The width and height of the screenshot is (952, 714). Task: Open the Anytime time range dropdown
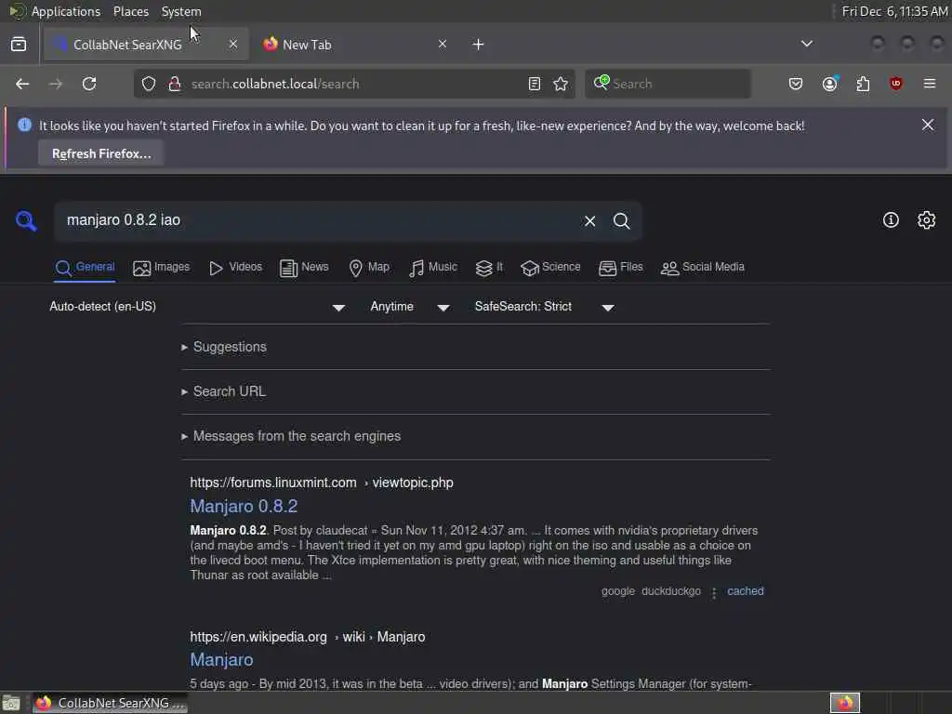tap(409, 307)
